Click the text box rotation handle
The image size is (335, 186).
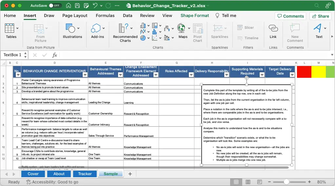point(246,78)
